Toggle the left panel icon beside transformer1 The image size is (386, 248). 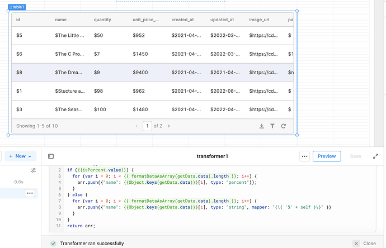(51, 156)
